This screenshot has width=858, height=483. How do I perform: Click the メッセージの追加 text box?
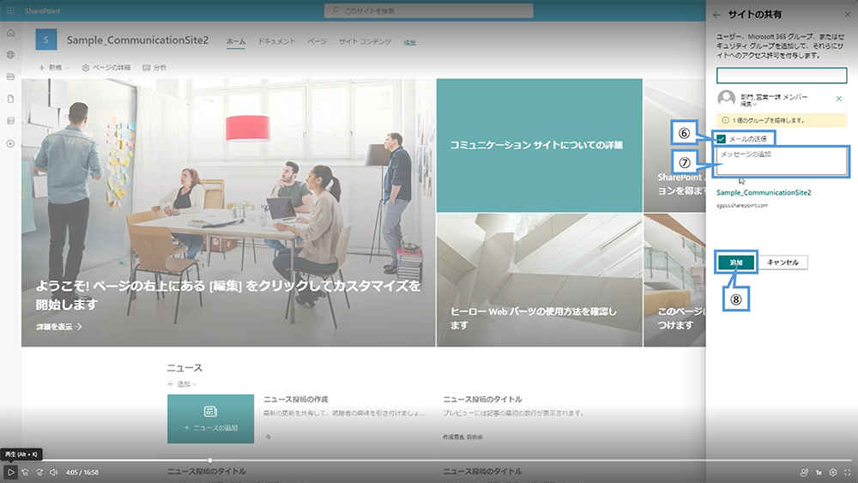click(782, 161)
